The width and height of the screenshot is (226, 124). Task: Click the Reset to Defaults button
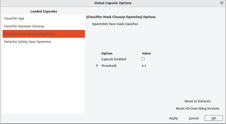click(198, 101)
